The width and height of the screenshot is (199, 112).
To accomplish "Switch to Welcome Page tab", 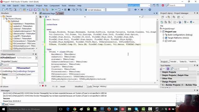I will 47,13.
